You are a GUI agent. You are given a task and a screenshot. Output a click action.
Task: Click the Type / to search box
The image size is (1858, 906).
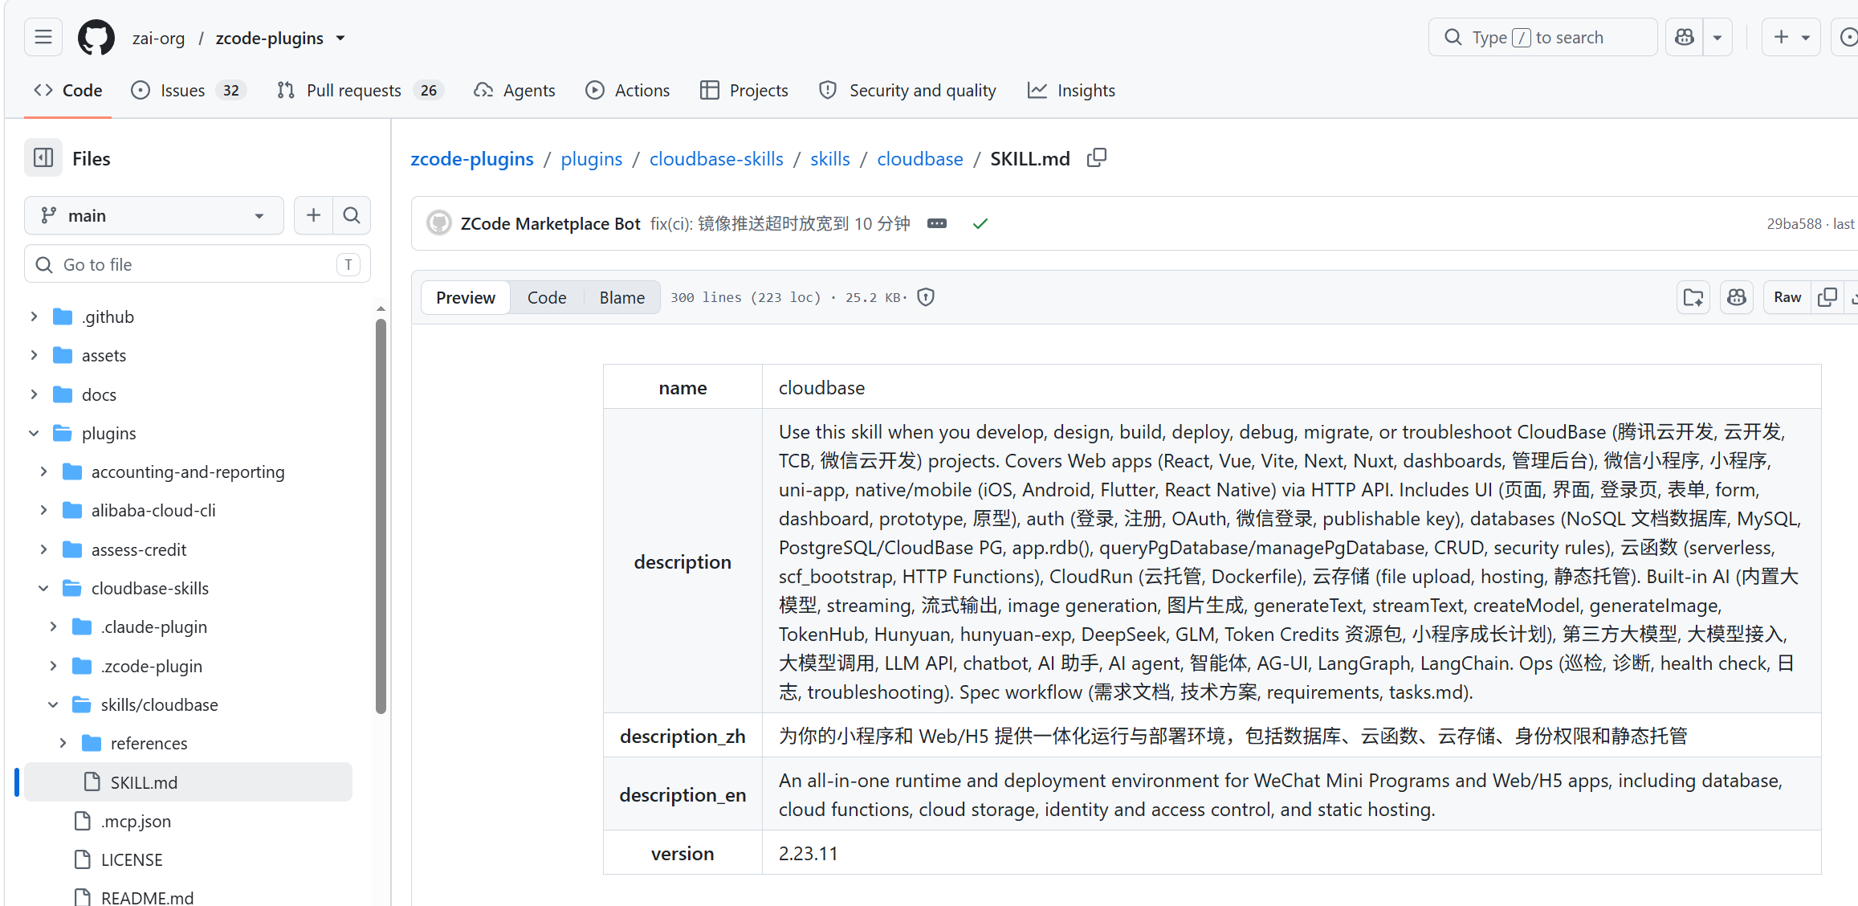(1542, 37)
